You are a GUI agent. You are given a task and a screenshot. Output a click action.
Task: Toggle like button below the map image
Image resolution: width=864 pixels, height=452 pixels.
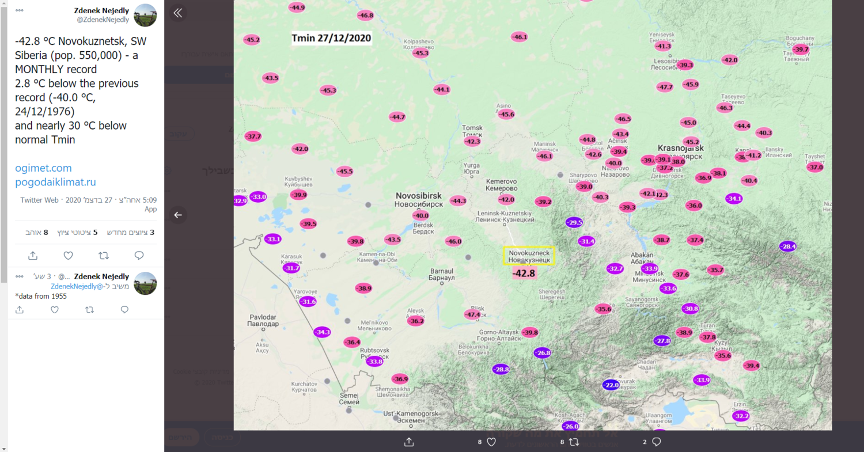[x=491, y=442]
